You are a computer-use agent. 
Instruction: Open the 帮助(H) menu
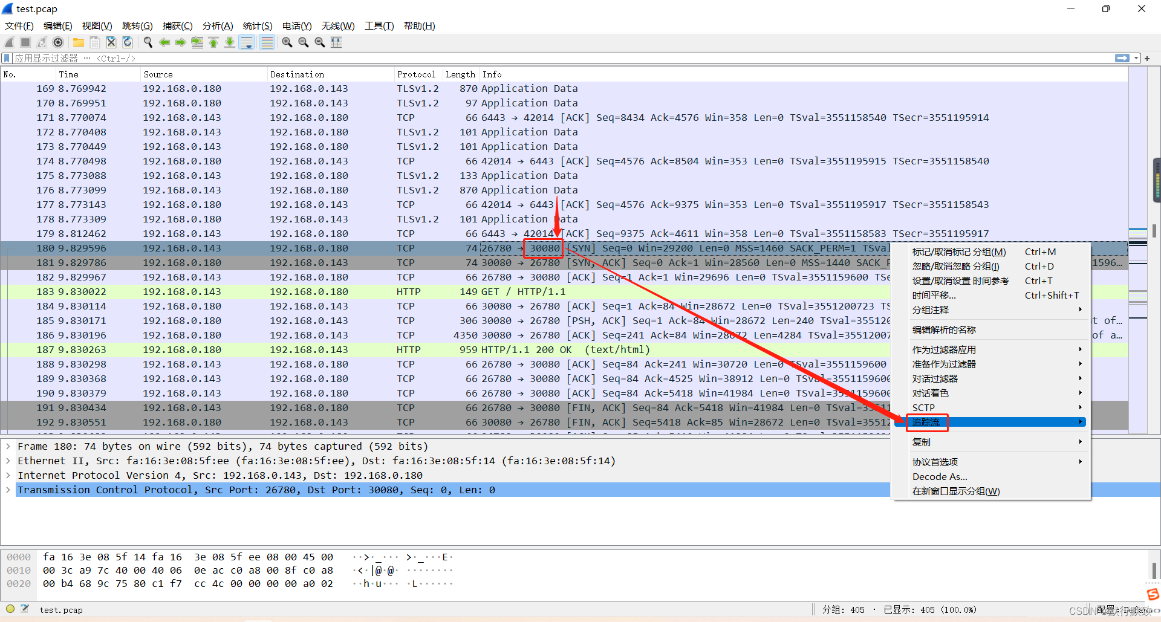420,26
